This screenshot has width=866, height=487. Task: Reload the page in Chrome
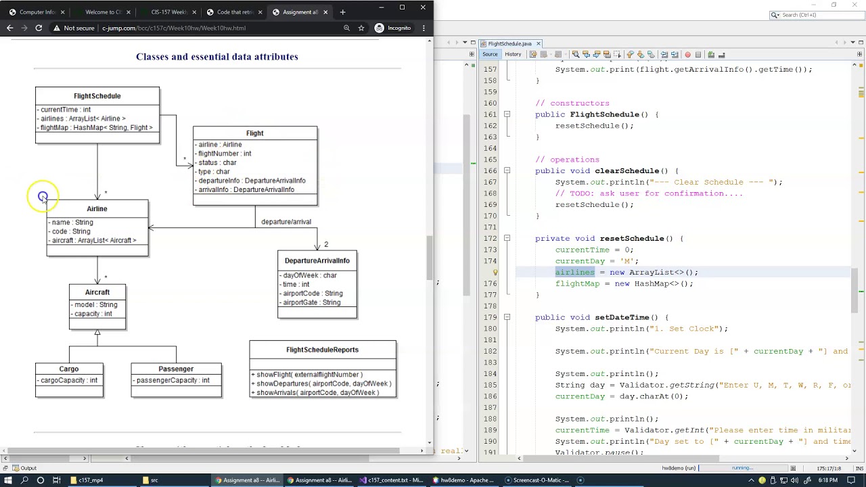[x=39, y=28]
